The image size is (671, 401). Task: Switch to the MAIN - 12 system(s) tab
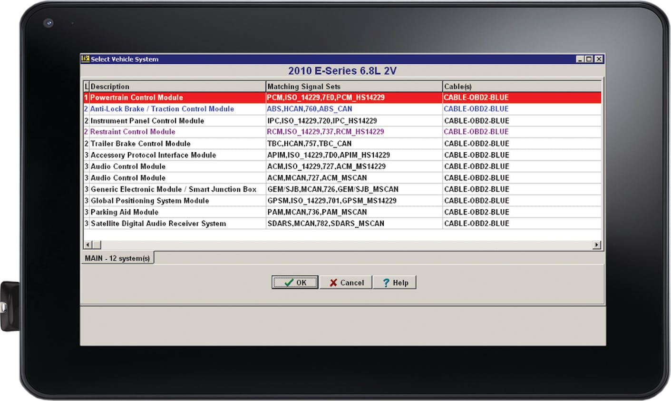pyautogui.click(x=117, y=257)
